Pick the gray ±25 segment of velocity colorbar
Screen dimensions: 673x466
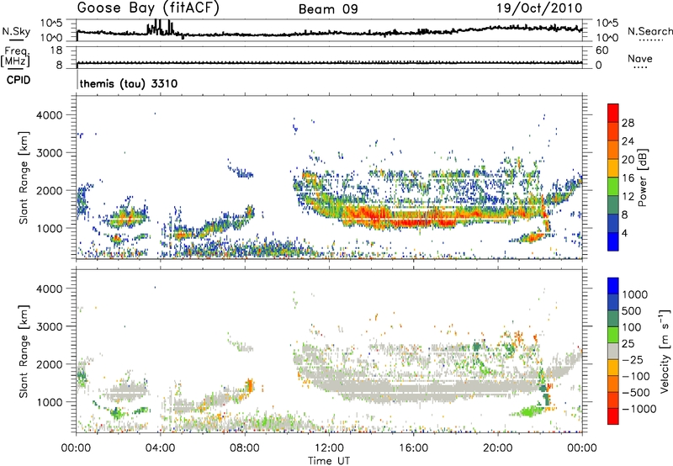613,351
